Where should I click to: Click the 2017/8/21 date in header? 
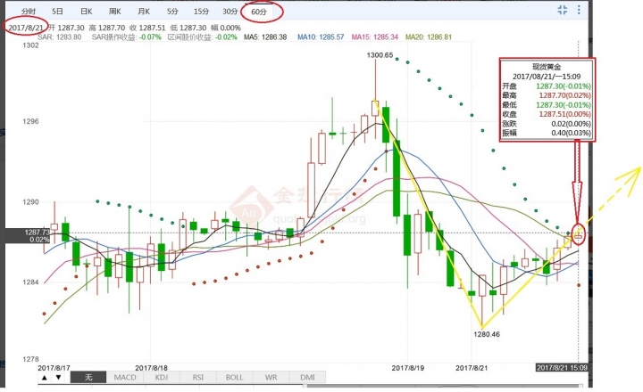point(26,28)
